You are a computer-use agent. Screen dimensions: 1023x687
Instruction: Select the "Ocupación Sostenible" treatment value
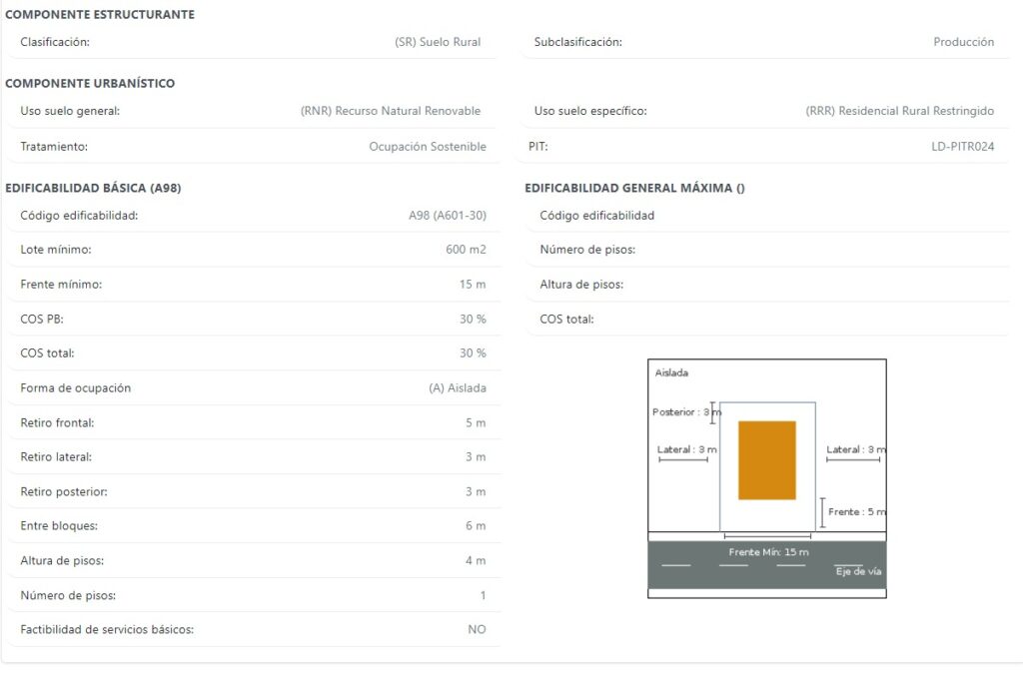click(x=428, y=147)
